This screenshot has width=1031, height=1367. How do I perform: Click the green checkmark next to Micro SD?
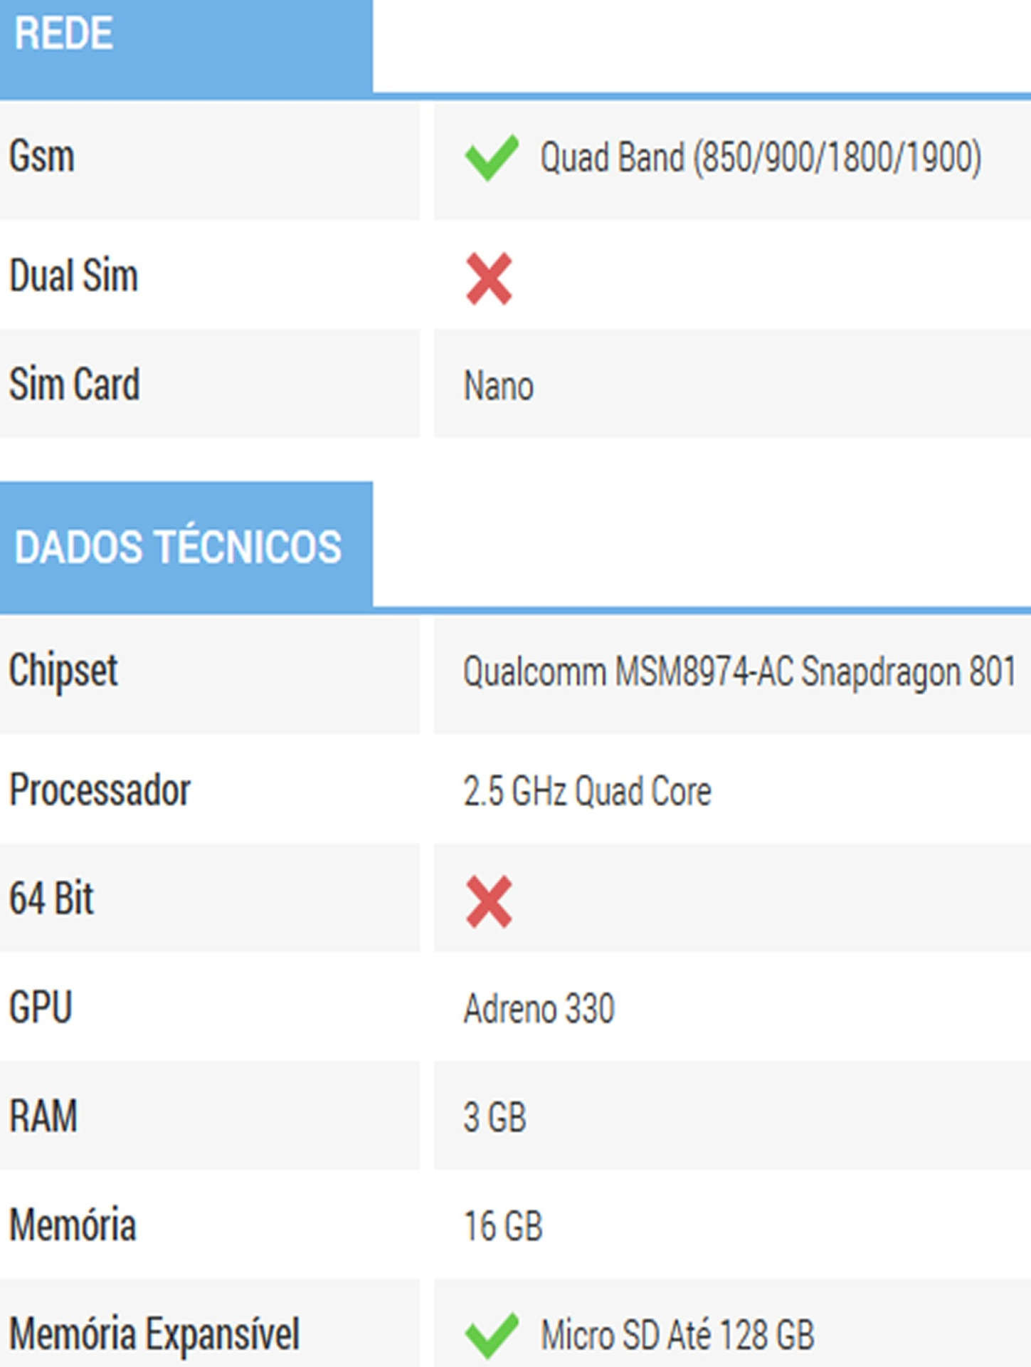[x=491, y=1335]
